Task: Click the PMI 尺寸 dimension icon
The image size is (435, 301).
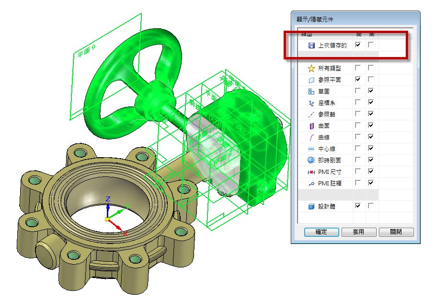Action: click(x=311, y=172)
